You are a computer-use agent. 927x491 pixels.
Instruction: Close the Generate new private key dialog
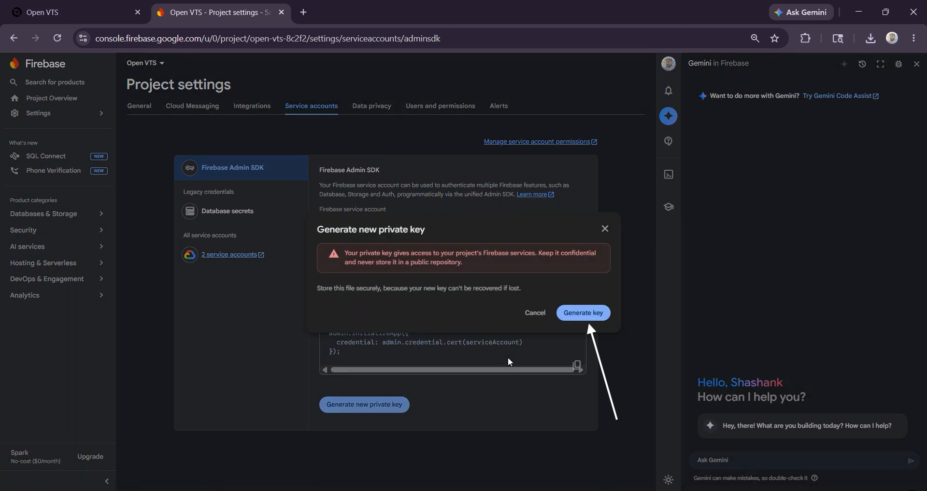coord(605,229)
